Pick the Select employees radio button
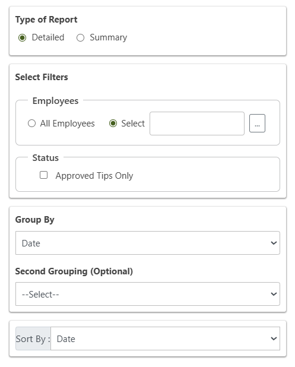 (x=113, y=124)
